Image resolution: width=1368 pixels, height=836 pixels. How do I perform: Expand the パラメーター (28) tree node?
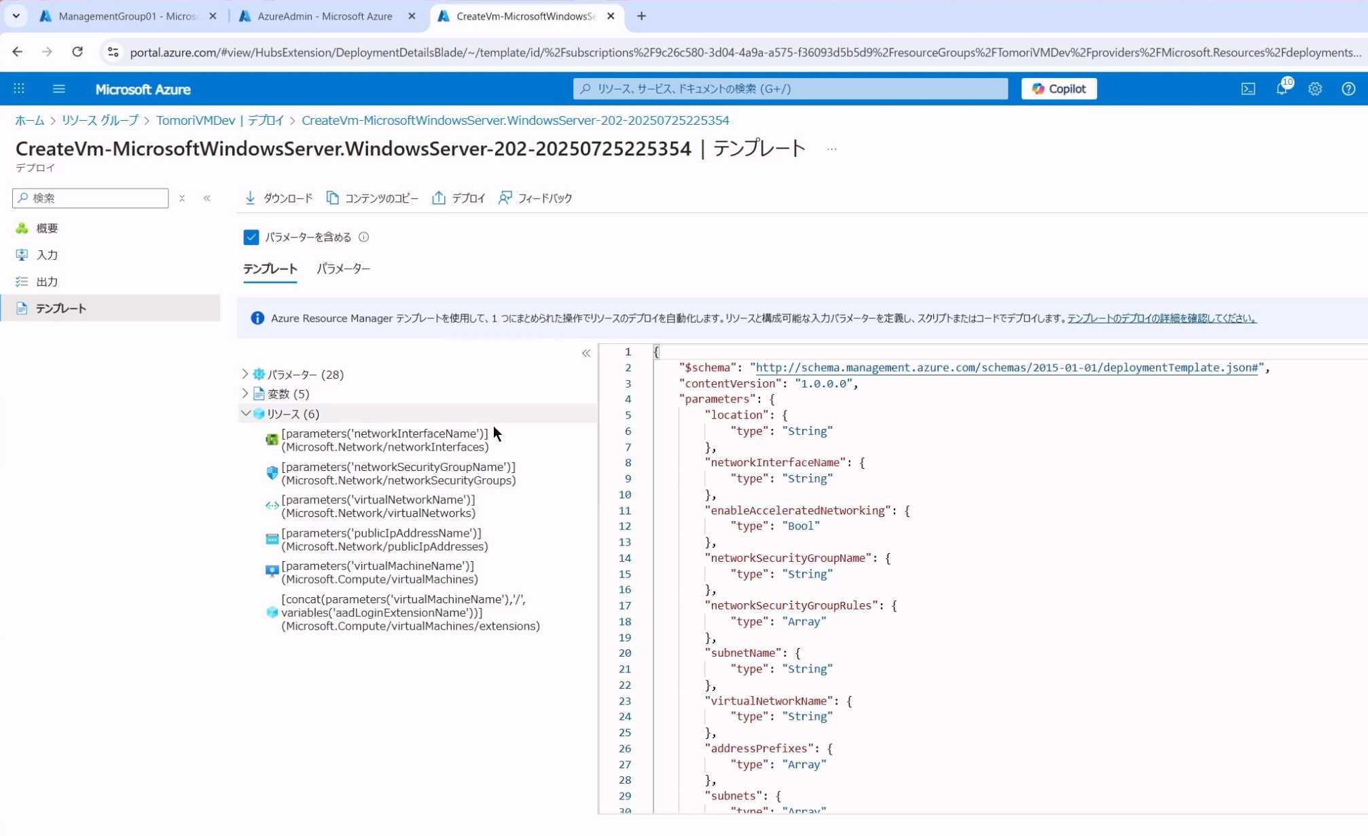click(245, 374)
